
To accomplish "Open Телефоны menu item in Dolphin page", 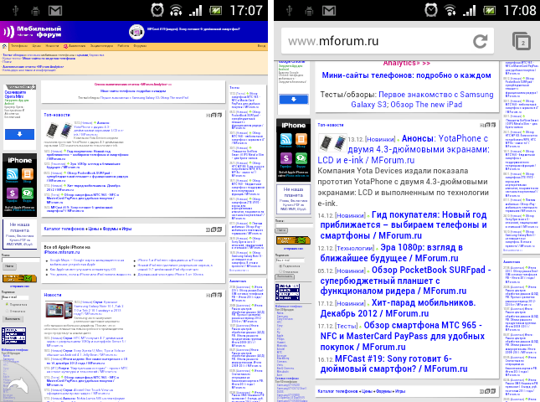I will click(x=19, y=46).
